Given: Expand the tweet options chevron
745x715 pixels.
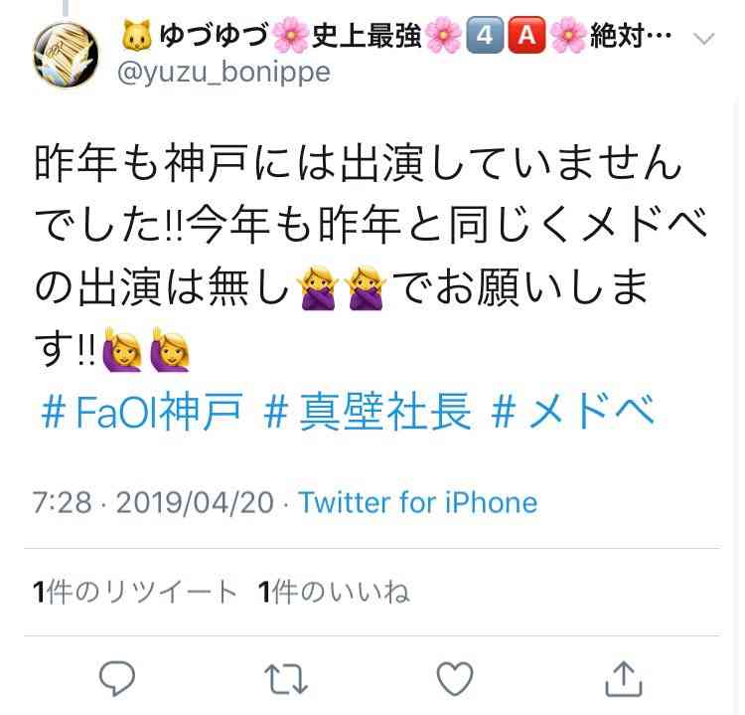Looking at the screenshot, I should (x=703, y=39).
